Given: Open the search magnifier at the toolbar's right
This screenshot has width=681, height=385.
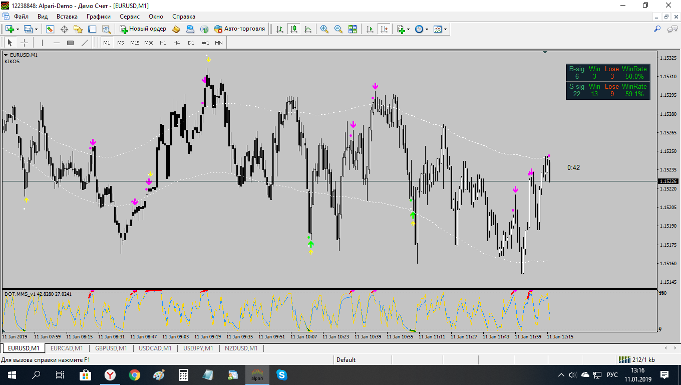Looking at the screenshot, I should tap(657, 29).
